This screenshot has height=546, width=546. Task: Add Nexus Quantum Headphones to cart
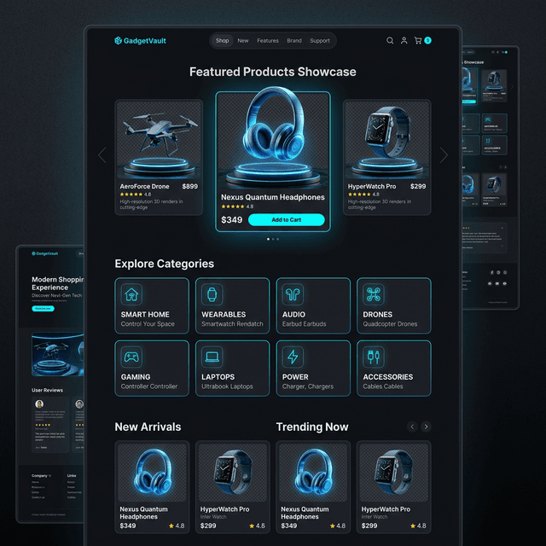[287, 220]
